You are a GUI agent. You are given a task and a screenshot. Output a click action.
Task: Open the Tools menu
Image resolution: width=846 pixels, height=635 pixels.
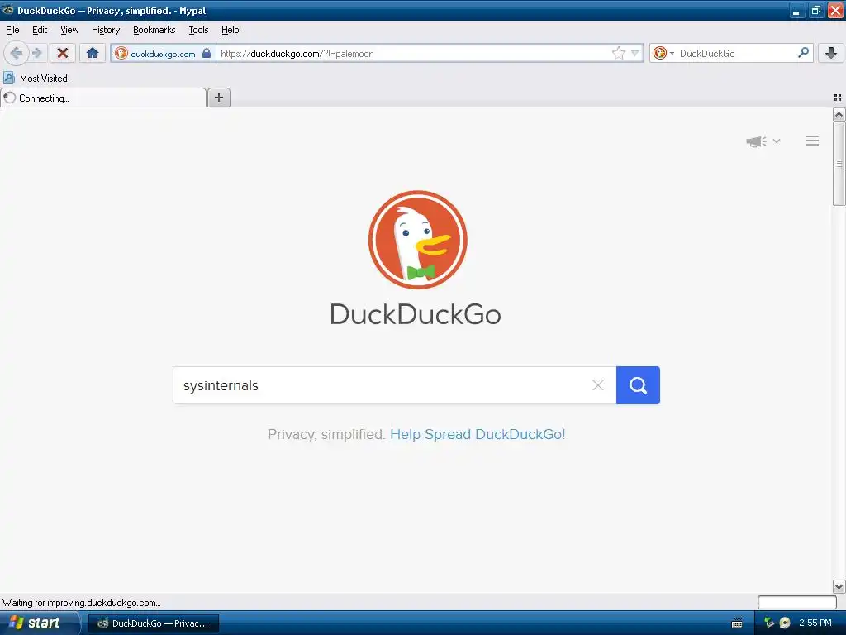coord(198,30)
